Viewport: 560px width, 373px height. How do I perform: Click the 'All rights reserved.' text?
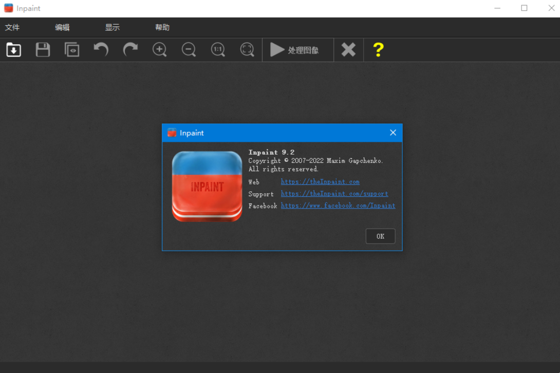tap(283, 169)
